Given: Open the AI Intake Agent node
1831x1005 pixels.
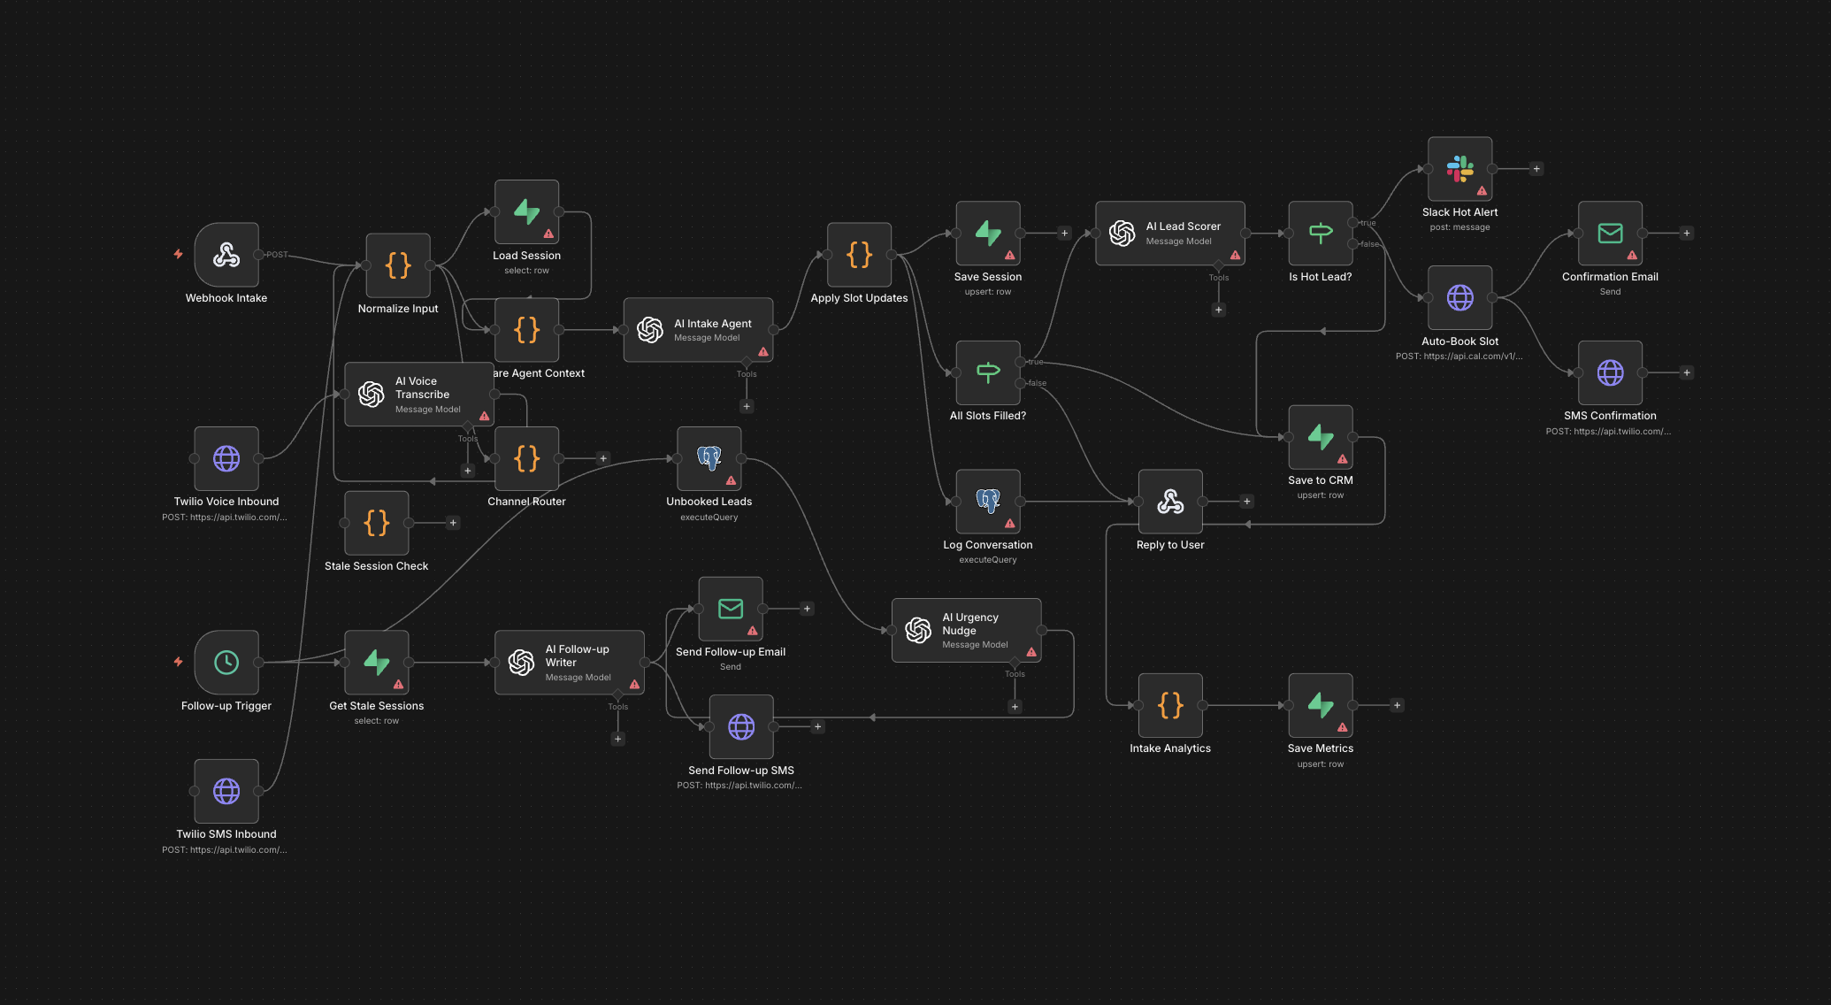Looking at the screenshot, I should tap(698, 330).
